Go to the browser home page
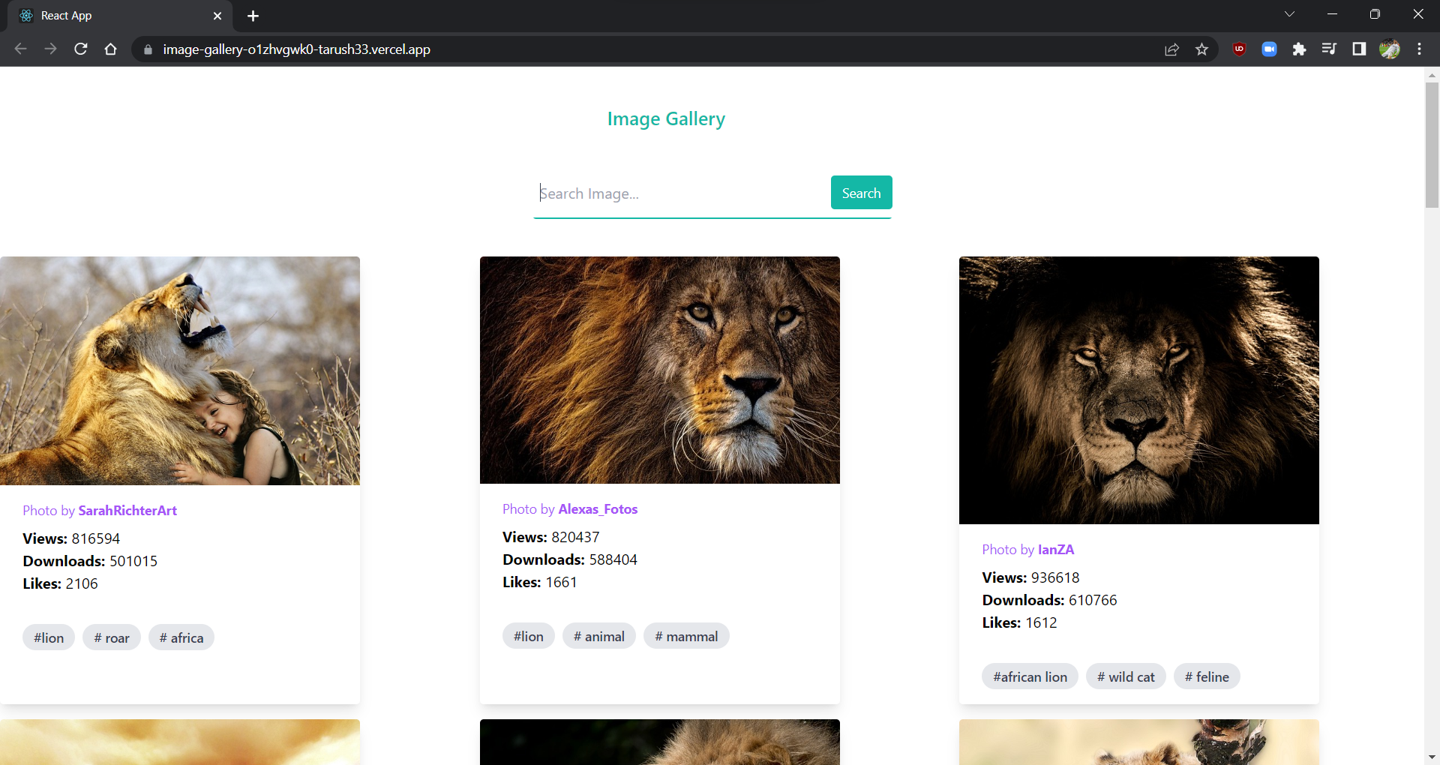 click(x=111, y=49)
